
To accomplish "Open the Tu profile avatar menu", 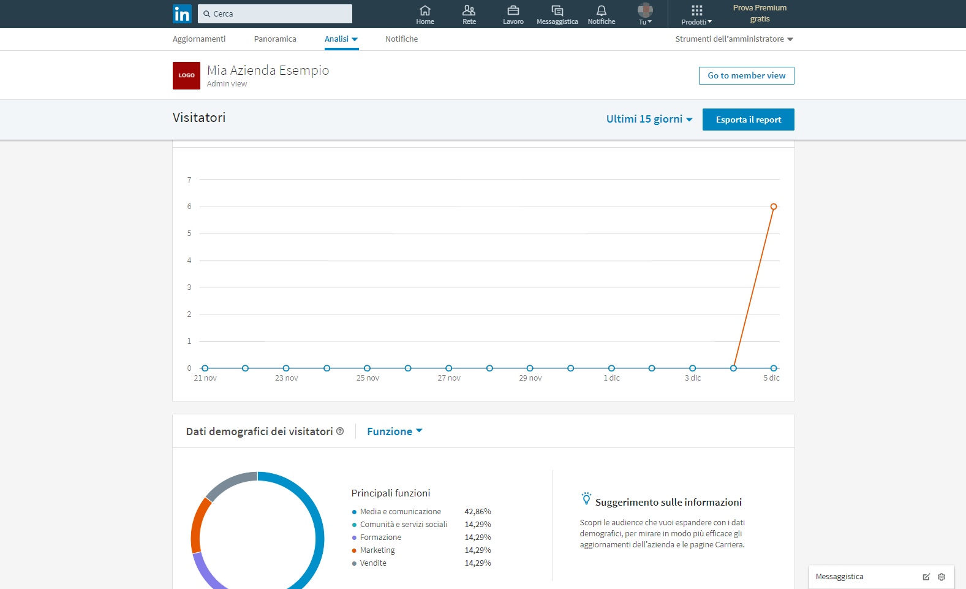I will pos(645,15).
